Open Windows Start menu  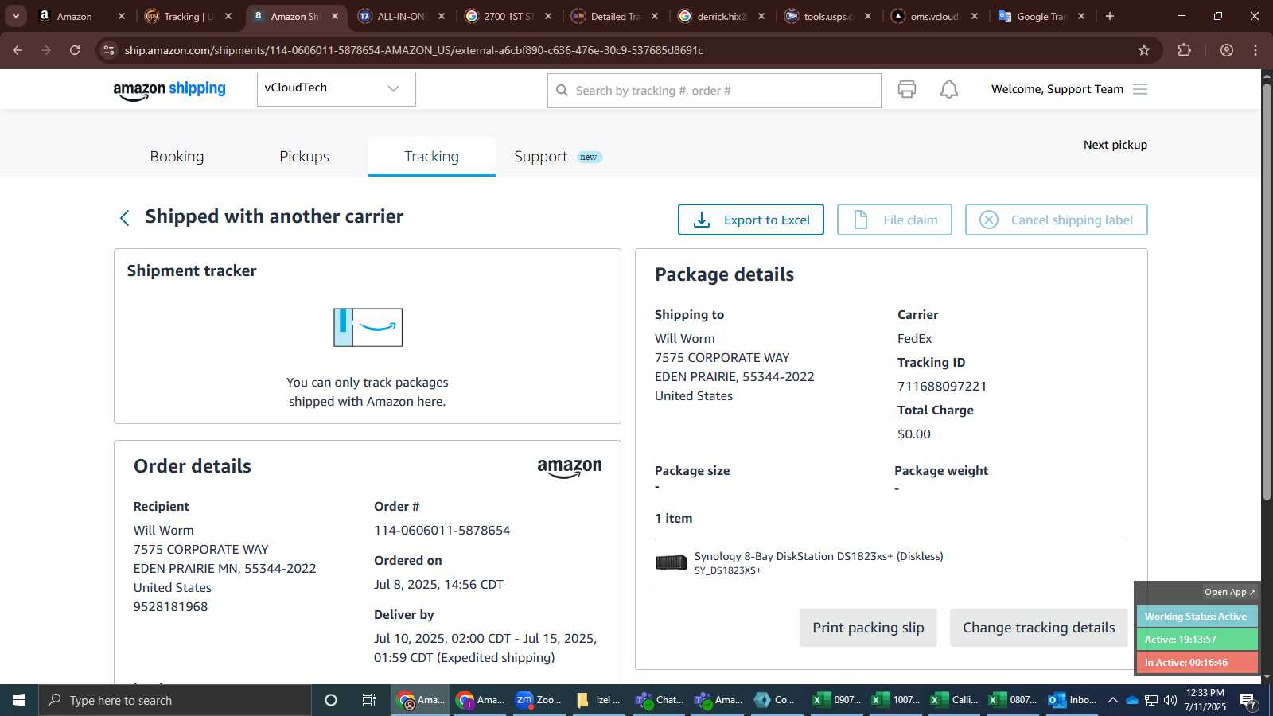(19, 700)
